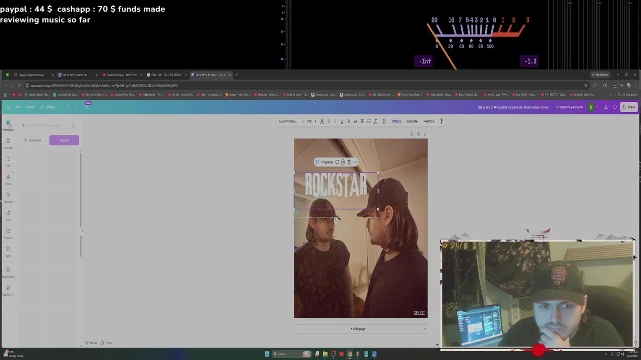Decrease font size with minus button
This screenshot has height=360, width=641.
tap(303, 121)
